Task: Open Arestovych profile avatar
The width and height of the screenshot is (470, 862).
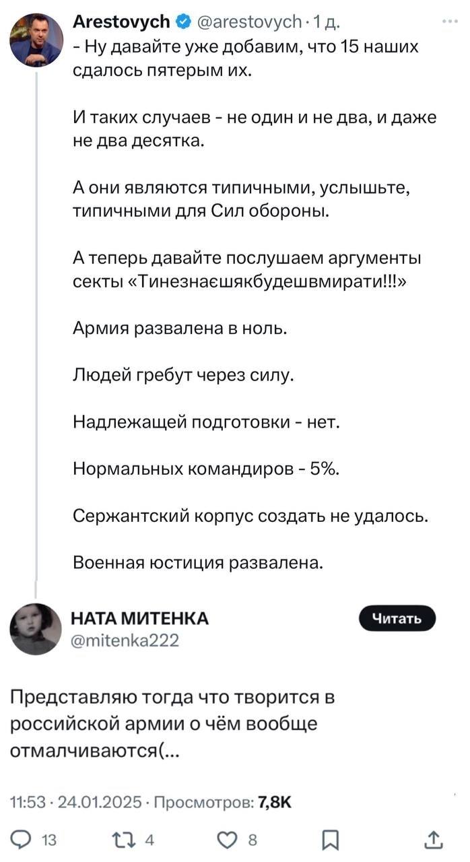Action: pos(36,38)
